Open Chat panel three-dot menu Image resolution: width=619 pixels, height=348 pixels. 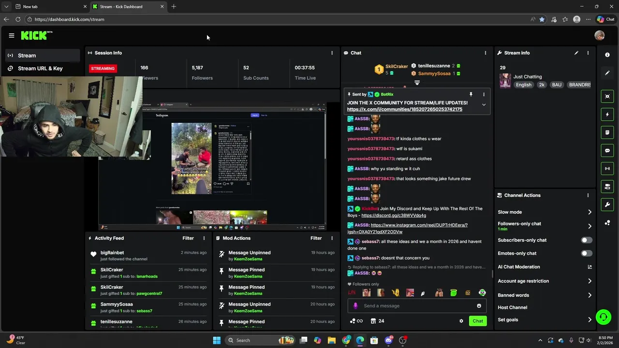[x=486, y=53]
